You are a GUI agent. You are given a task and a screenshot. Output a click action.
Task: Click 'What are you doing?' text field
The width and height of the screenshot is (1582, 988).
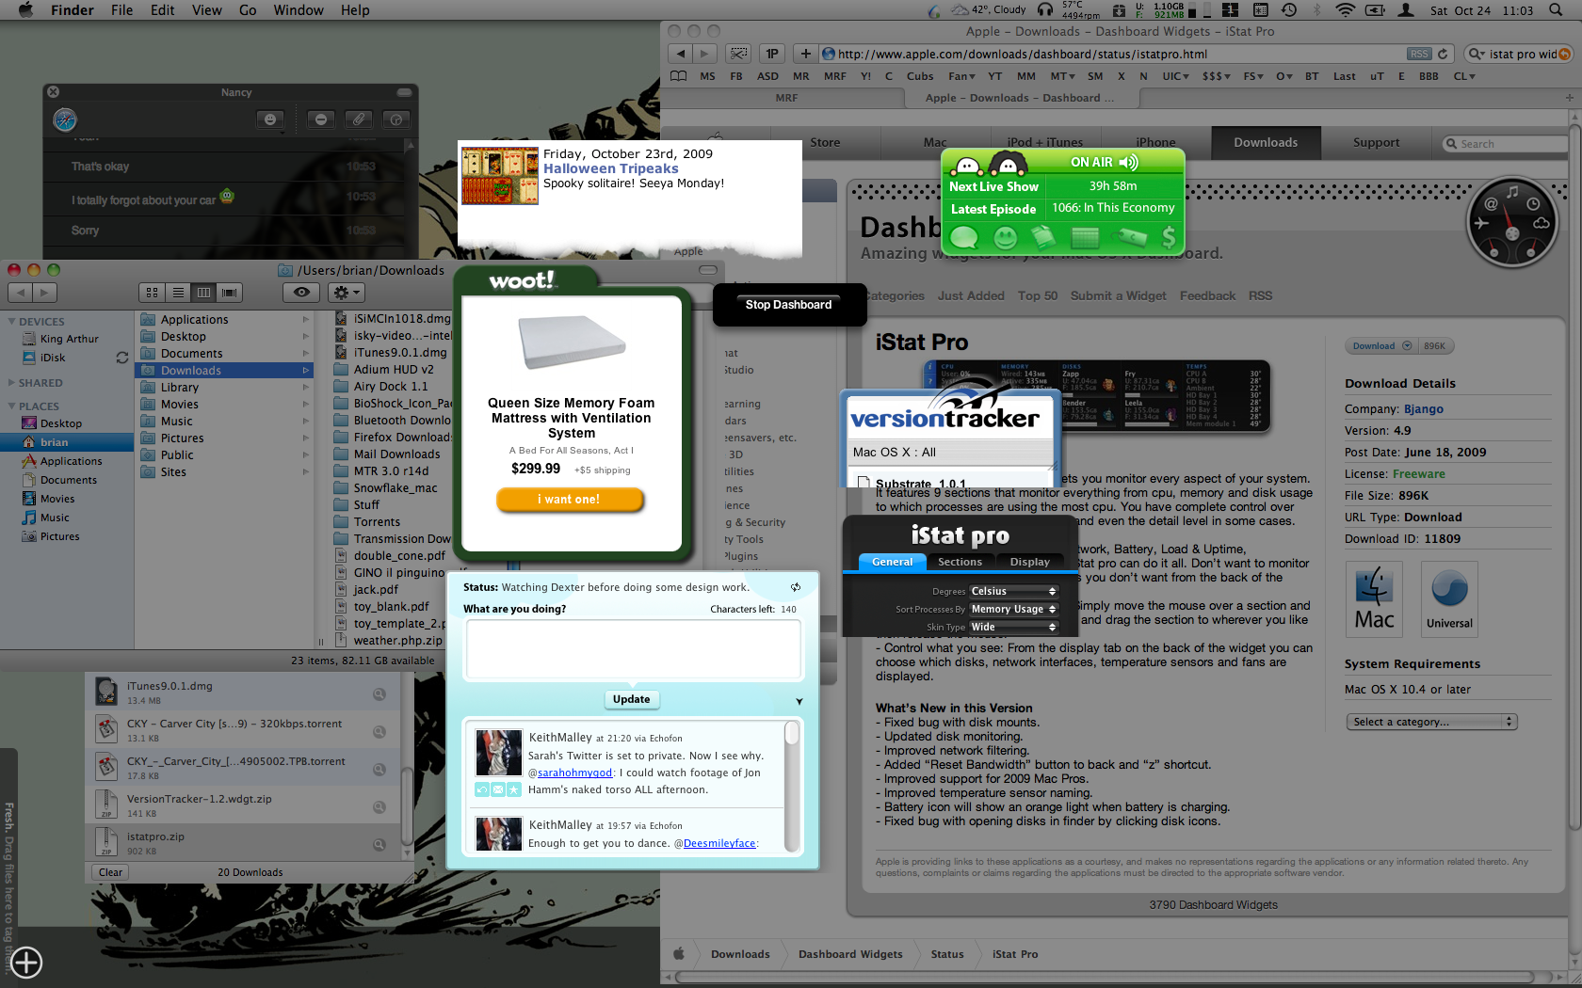pos(633,648)
